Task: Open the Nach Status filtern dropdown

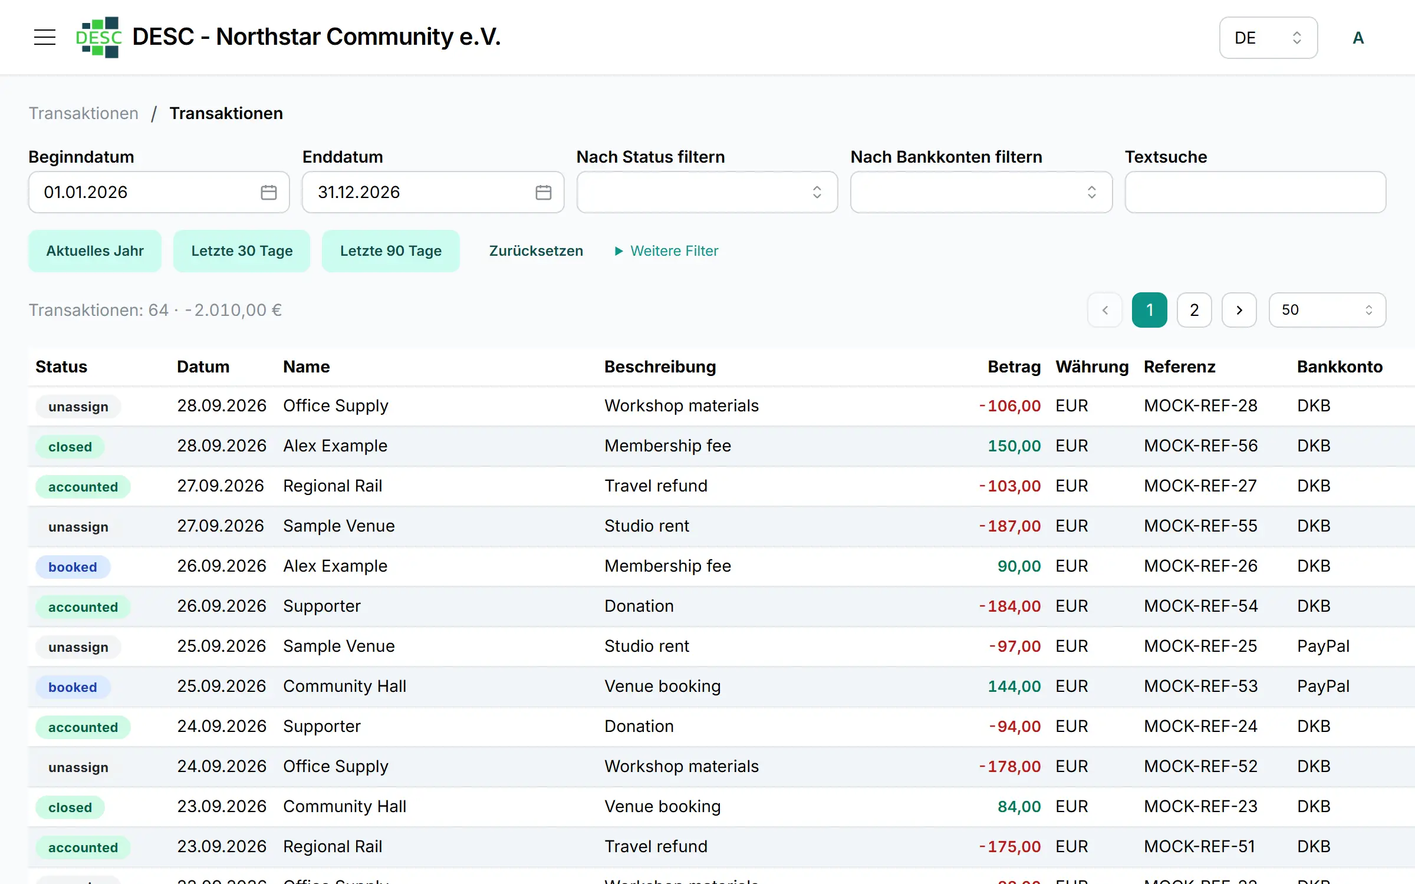Action: pyautogui.click(x=707, y=192)
